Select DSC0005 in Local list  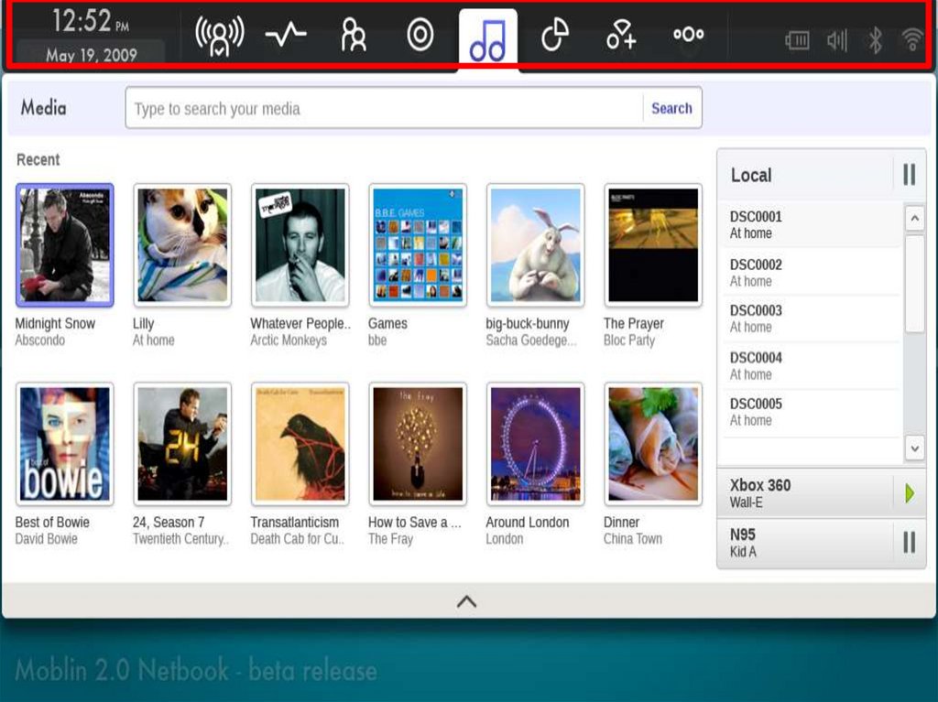(810, 412)
